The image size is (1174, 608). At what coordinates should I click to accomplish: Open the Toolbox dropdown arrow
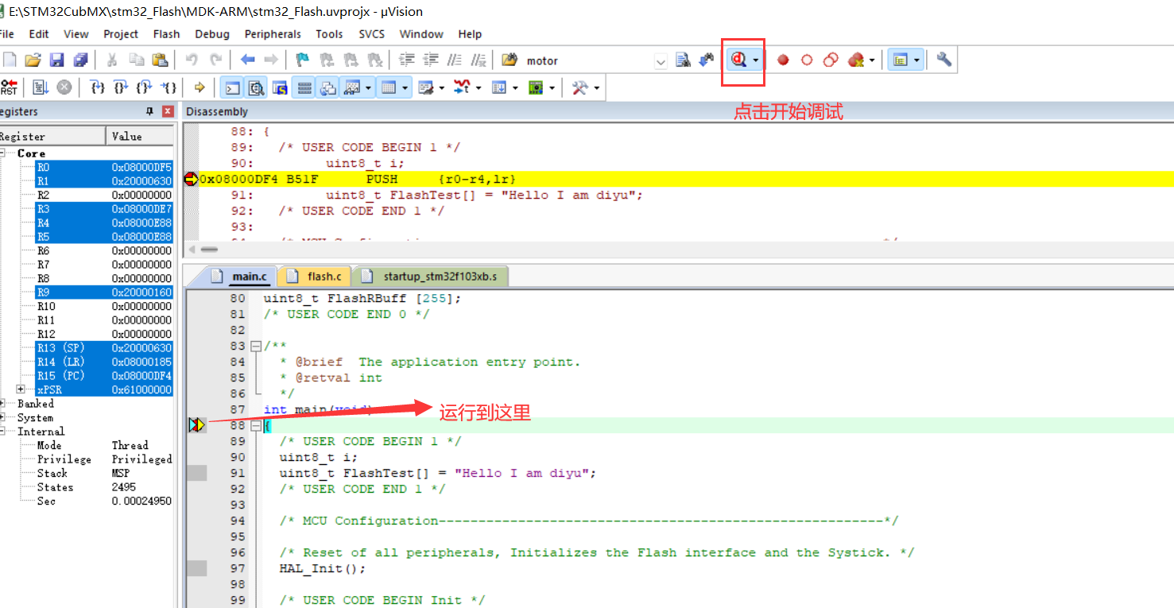[596, 88]
